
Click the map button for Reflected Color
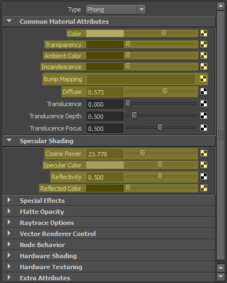coord(204,188)
